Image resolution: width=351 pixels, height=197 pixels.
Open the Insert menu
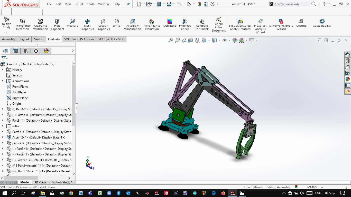click(x=79, y=4)
